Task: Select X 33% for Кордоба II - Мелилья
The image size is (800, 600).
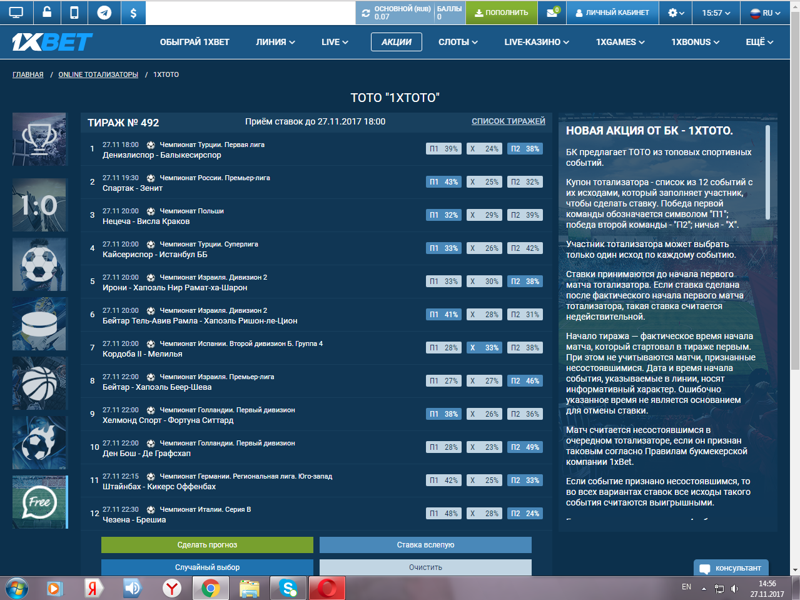Action: 484,348
